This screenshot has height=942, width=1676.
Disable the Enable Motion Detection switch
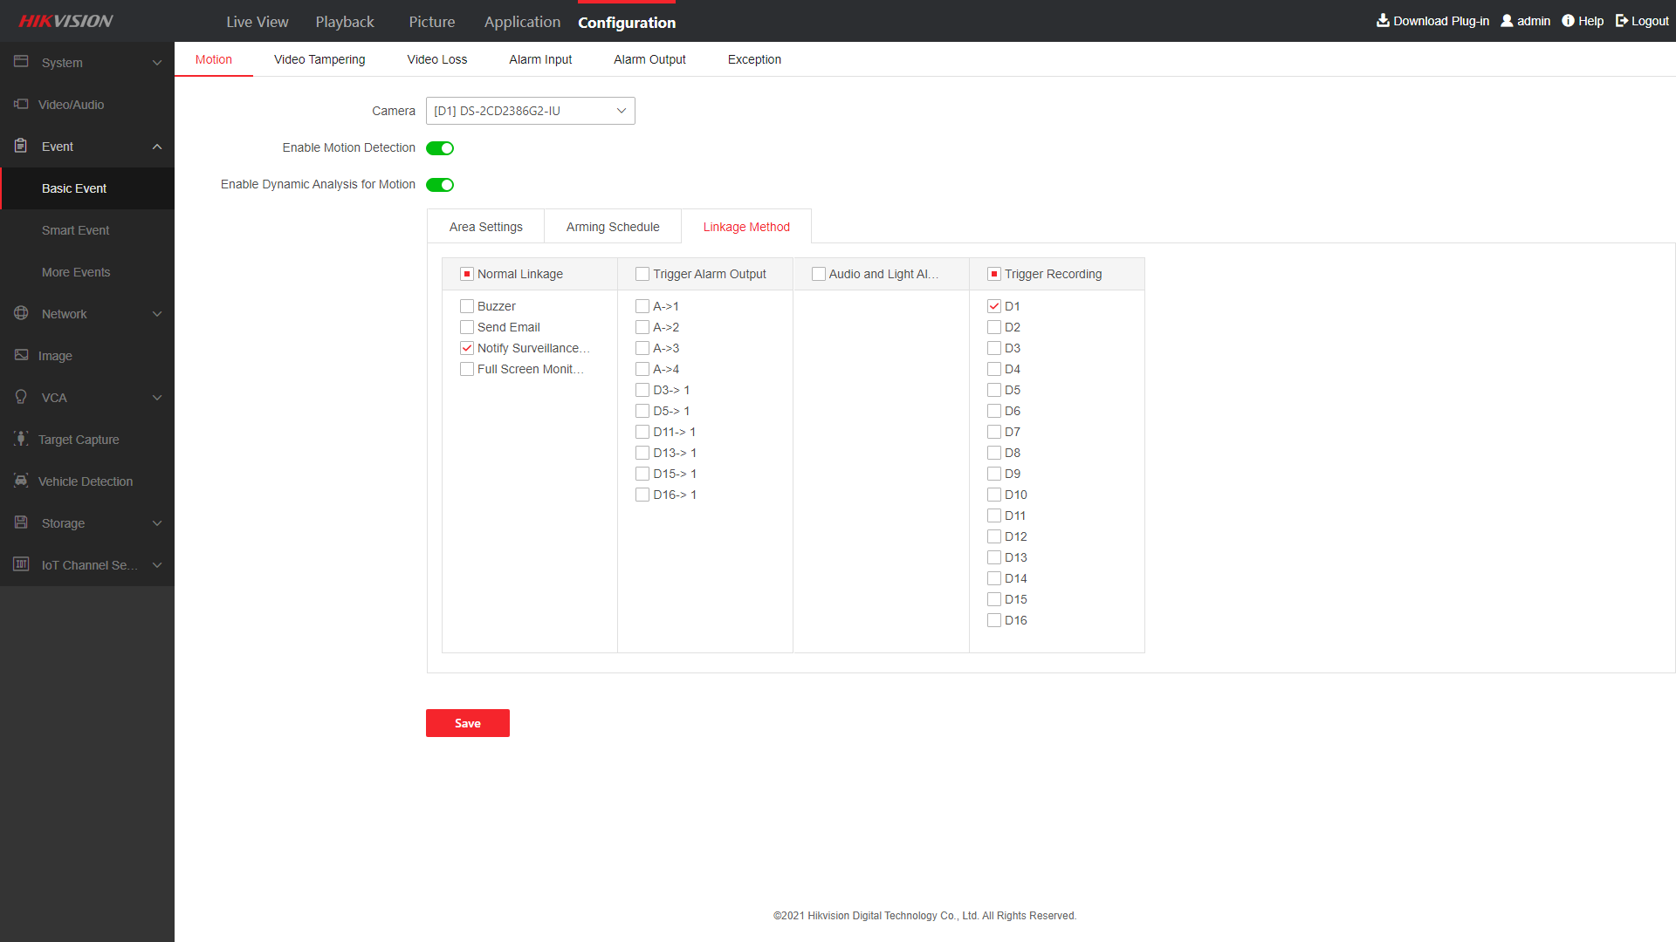coord(440,148)
